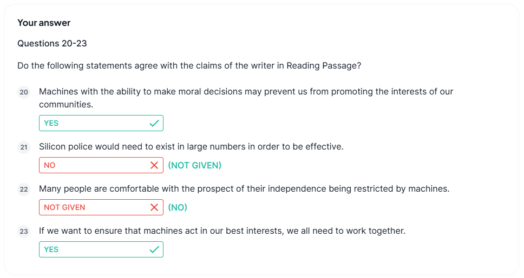Click the question number 22 badge
524x278 pixels.
coord(24,189)
